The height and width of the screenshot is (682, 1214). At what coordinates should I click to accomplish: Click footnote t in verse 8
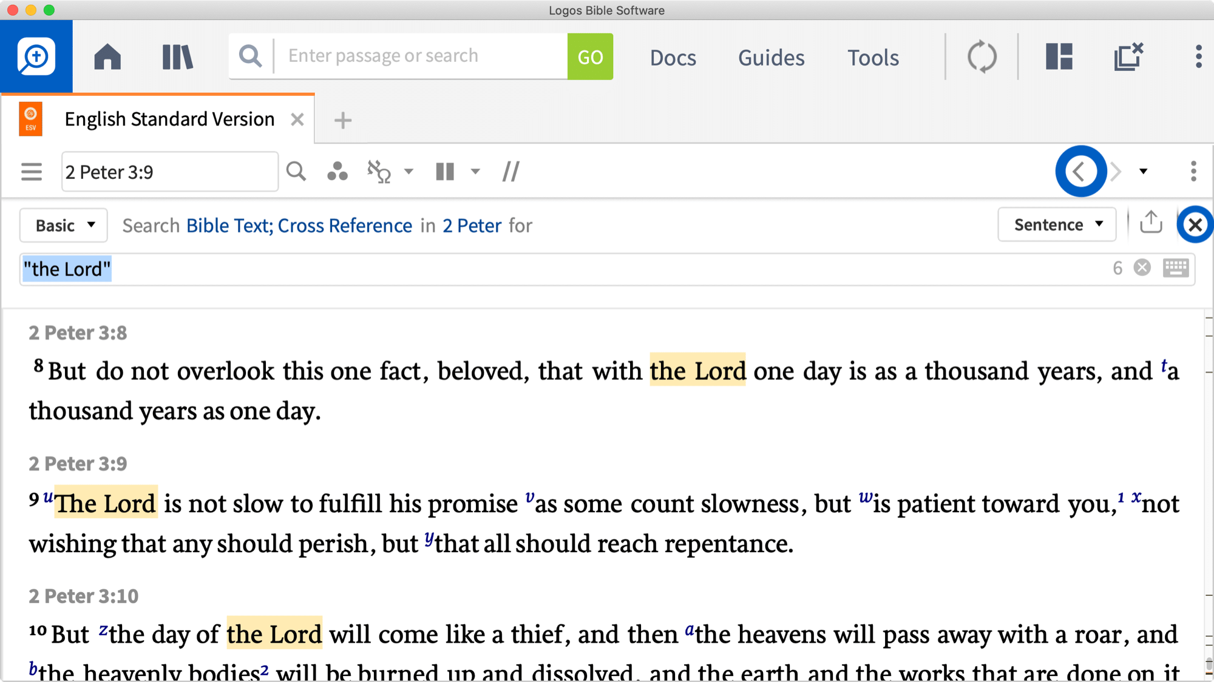tap(1164, 365)
